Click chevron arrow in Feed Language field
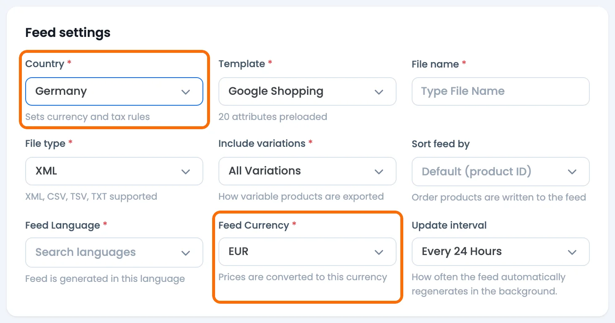Screen dimensions: 615x323 (x=186, y=253)
